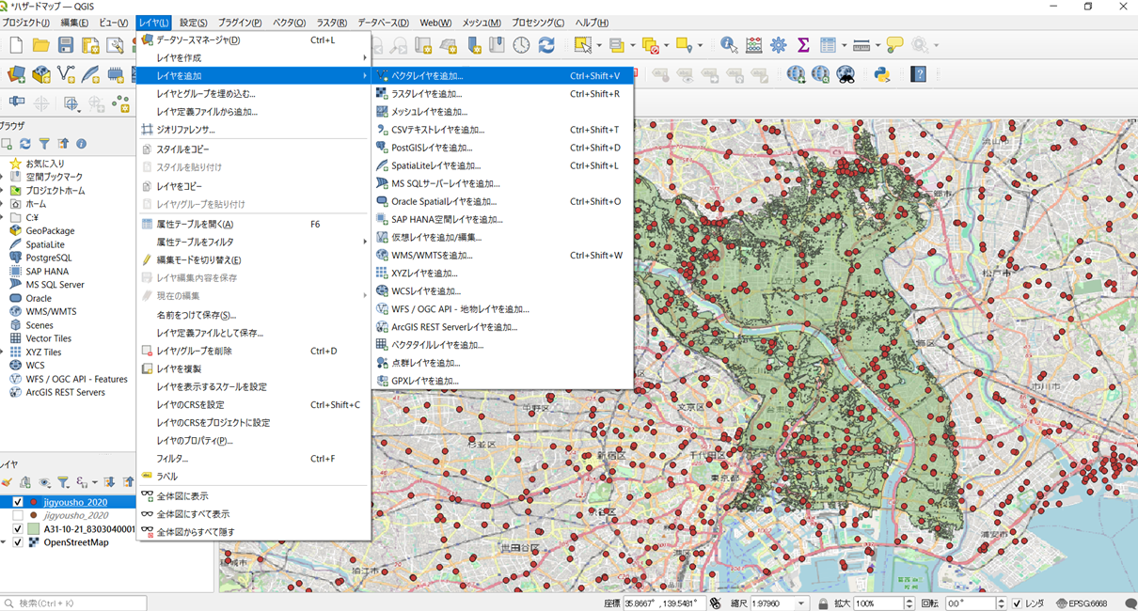Expand the ホーム node in Browser

[3, 204]
